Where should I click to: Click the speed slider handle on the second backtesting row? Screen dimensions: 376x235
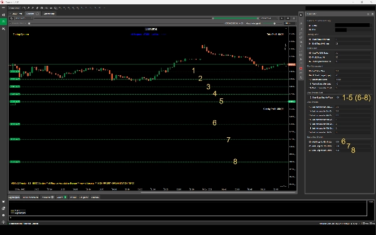click(x=274, y=24)
